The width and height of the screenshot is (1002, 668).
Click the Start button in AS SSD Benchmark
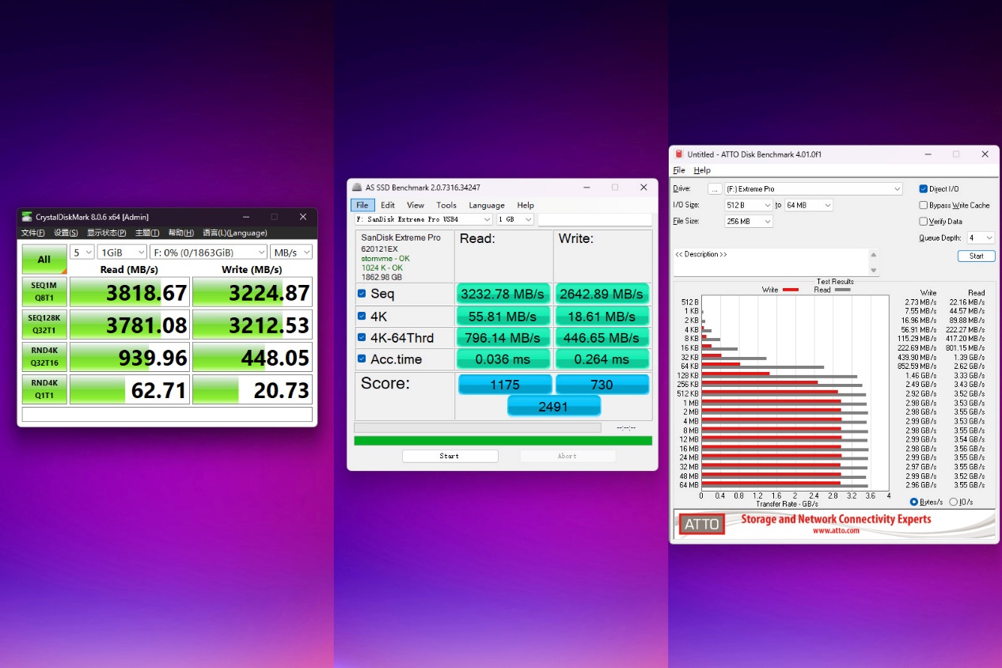pos(450,456)
